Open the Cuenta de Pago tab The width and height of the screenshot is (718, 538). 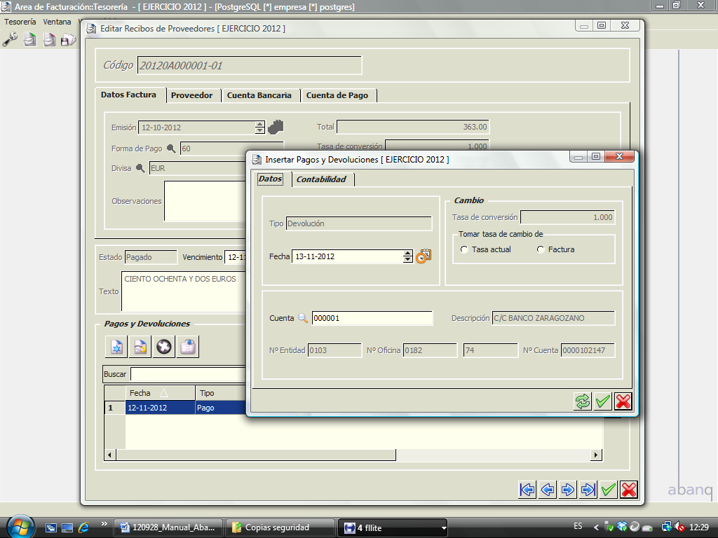[x=337, y=95]
